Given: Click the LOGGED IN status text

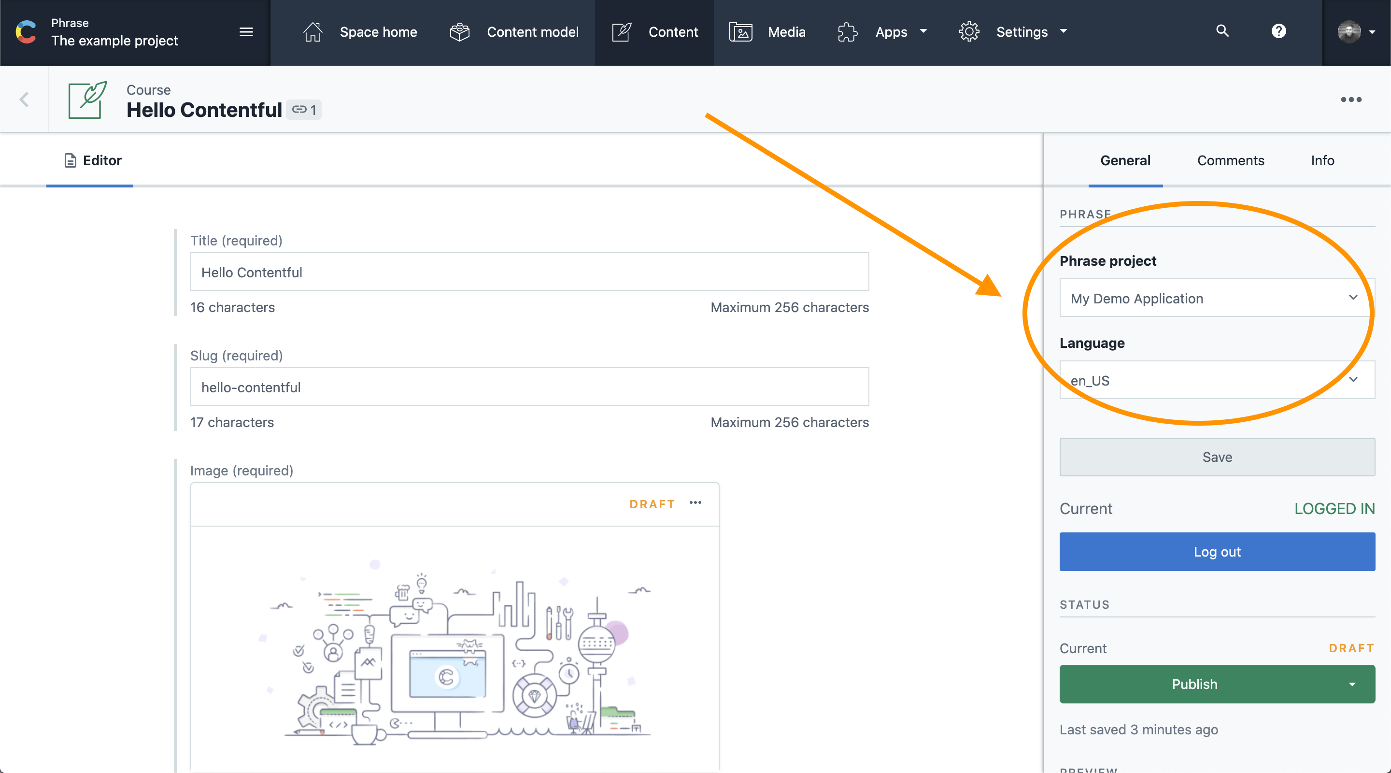Looking at the screenshot, I should coord(1334,508).
